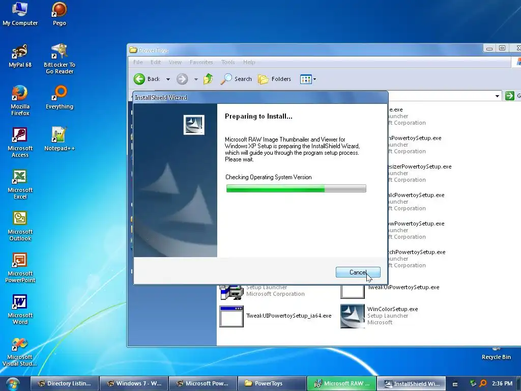
Task: Select the file ending 'alcPowertoySetup.exe'
Action: [416, 195]
